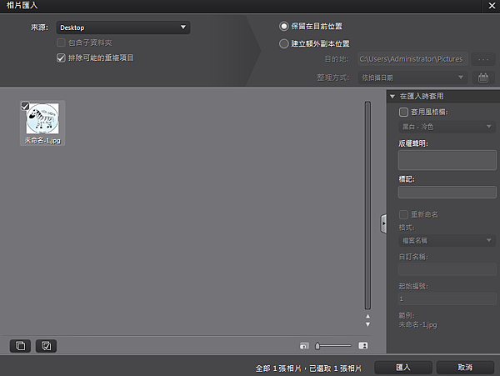The image size is (500, 376).
Task: Open the calendar date picker icon
Action: (483, 78)
